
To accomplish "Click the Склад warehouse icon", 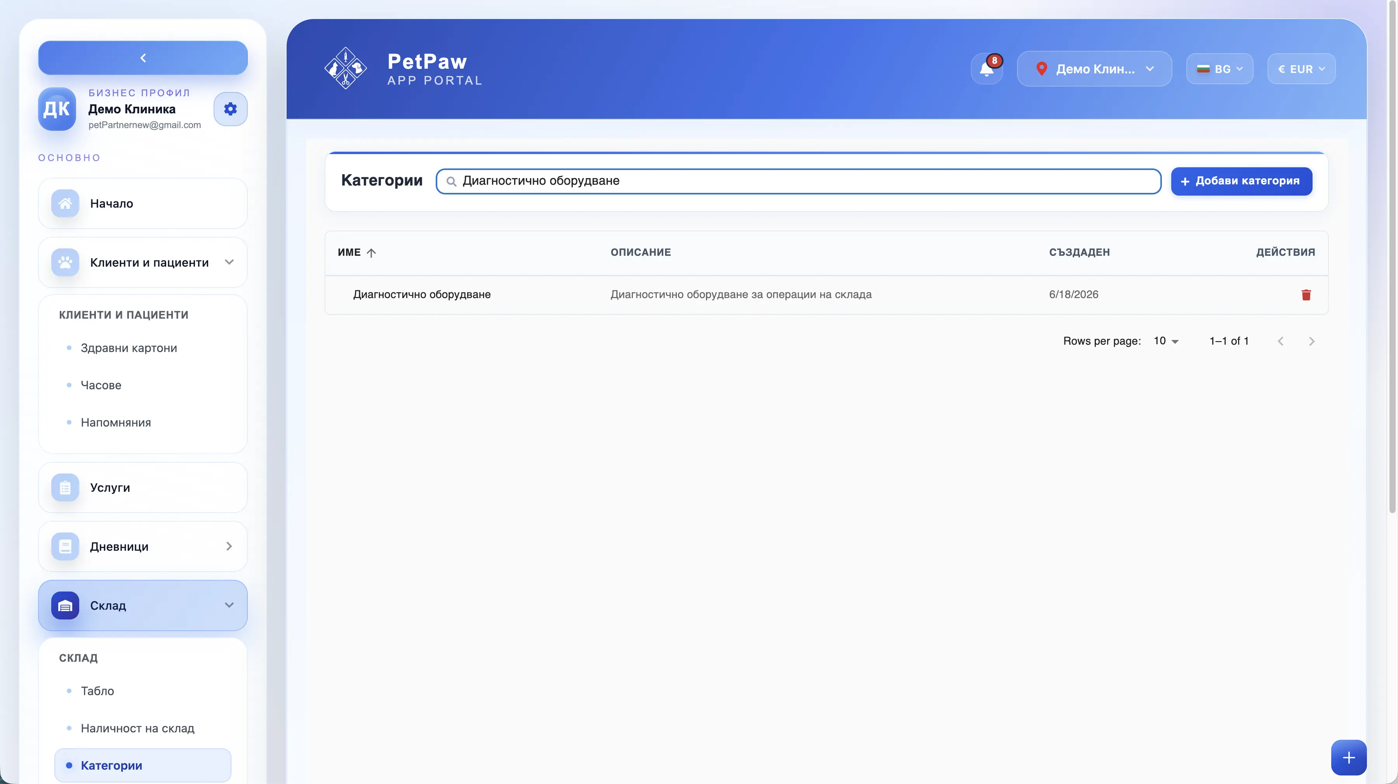I will pyautogui.click(x=65, y=605).
